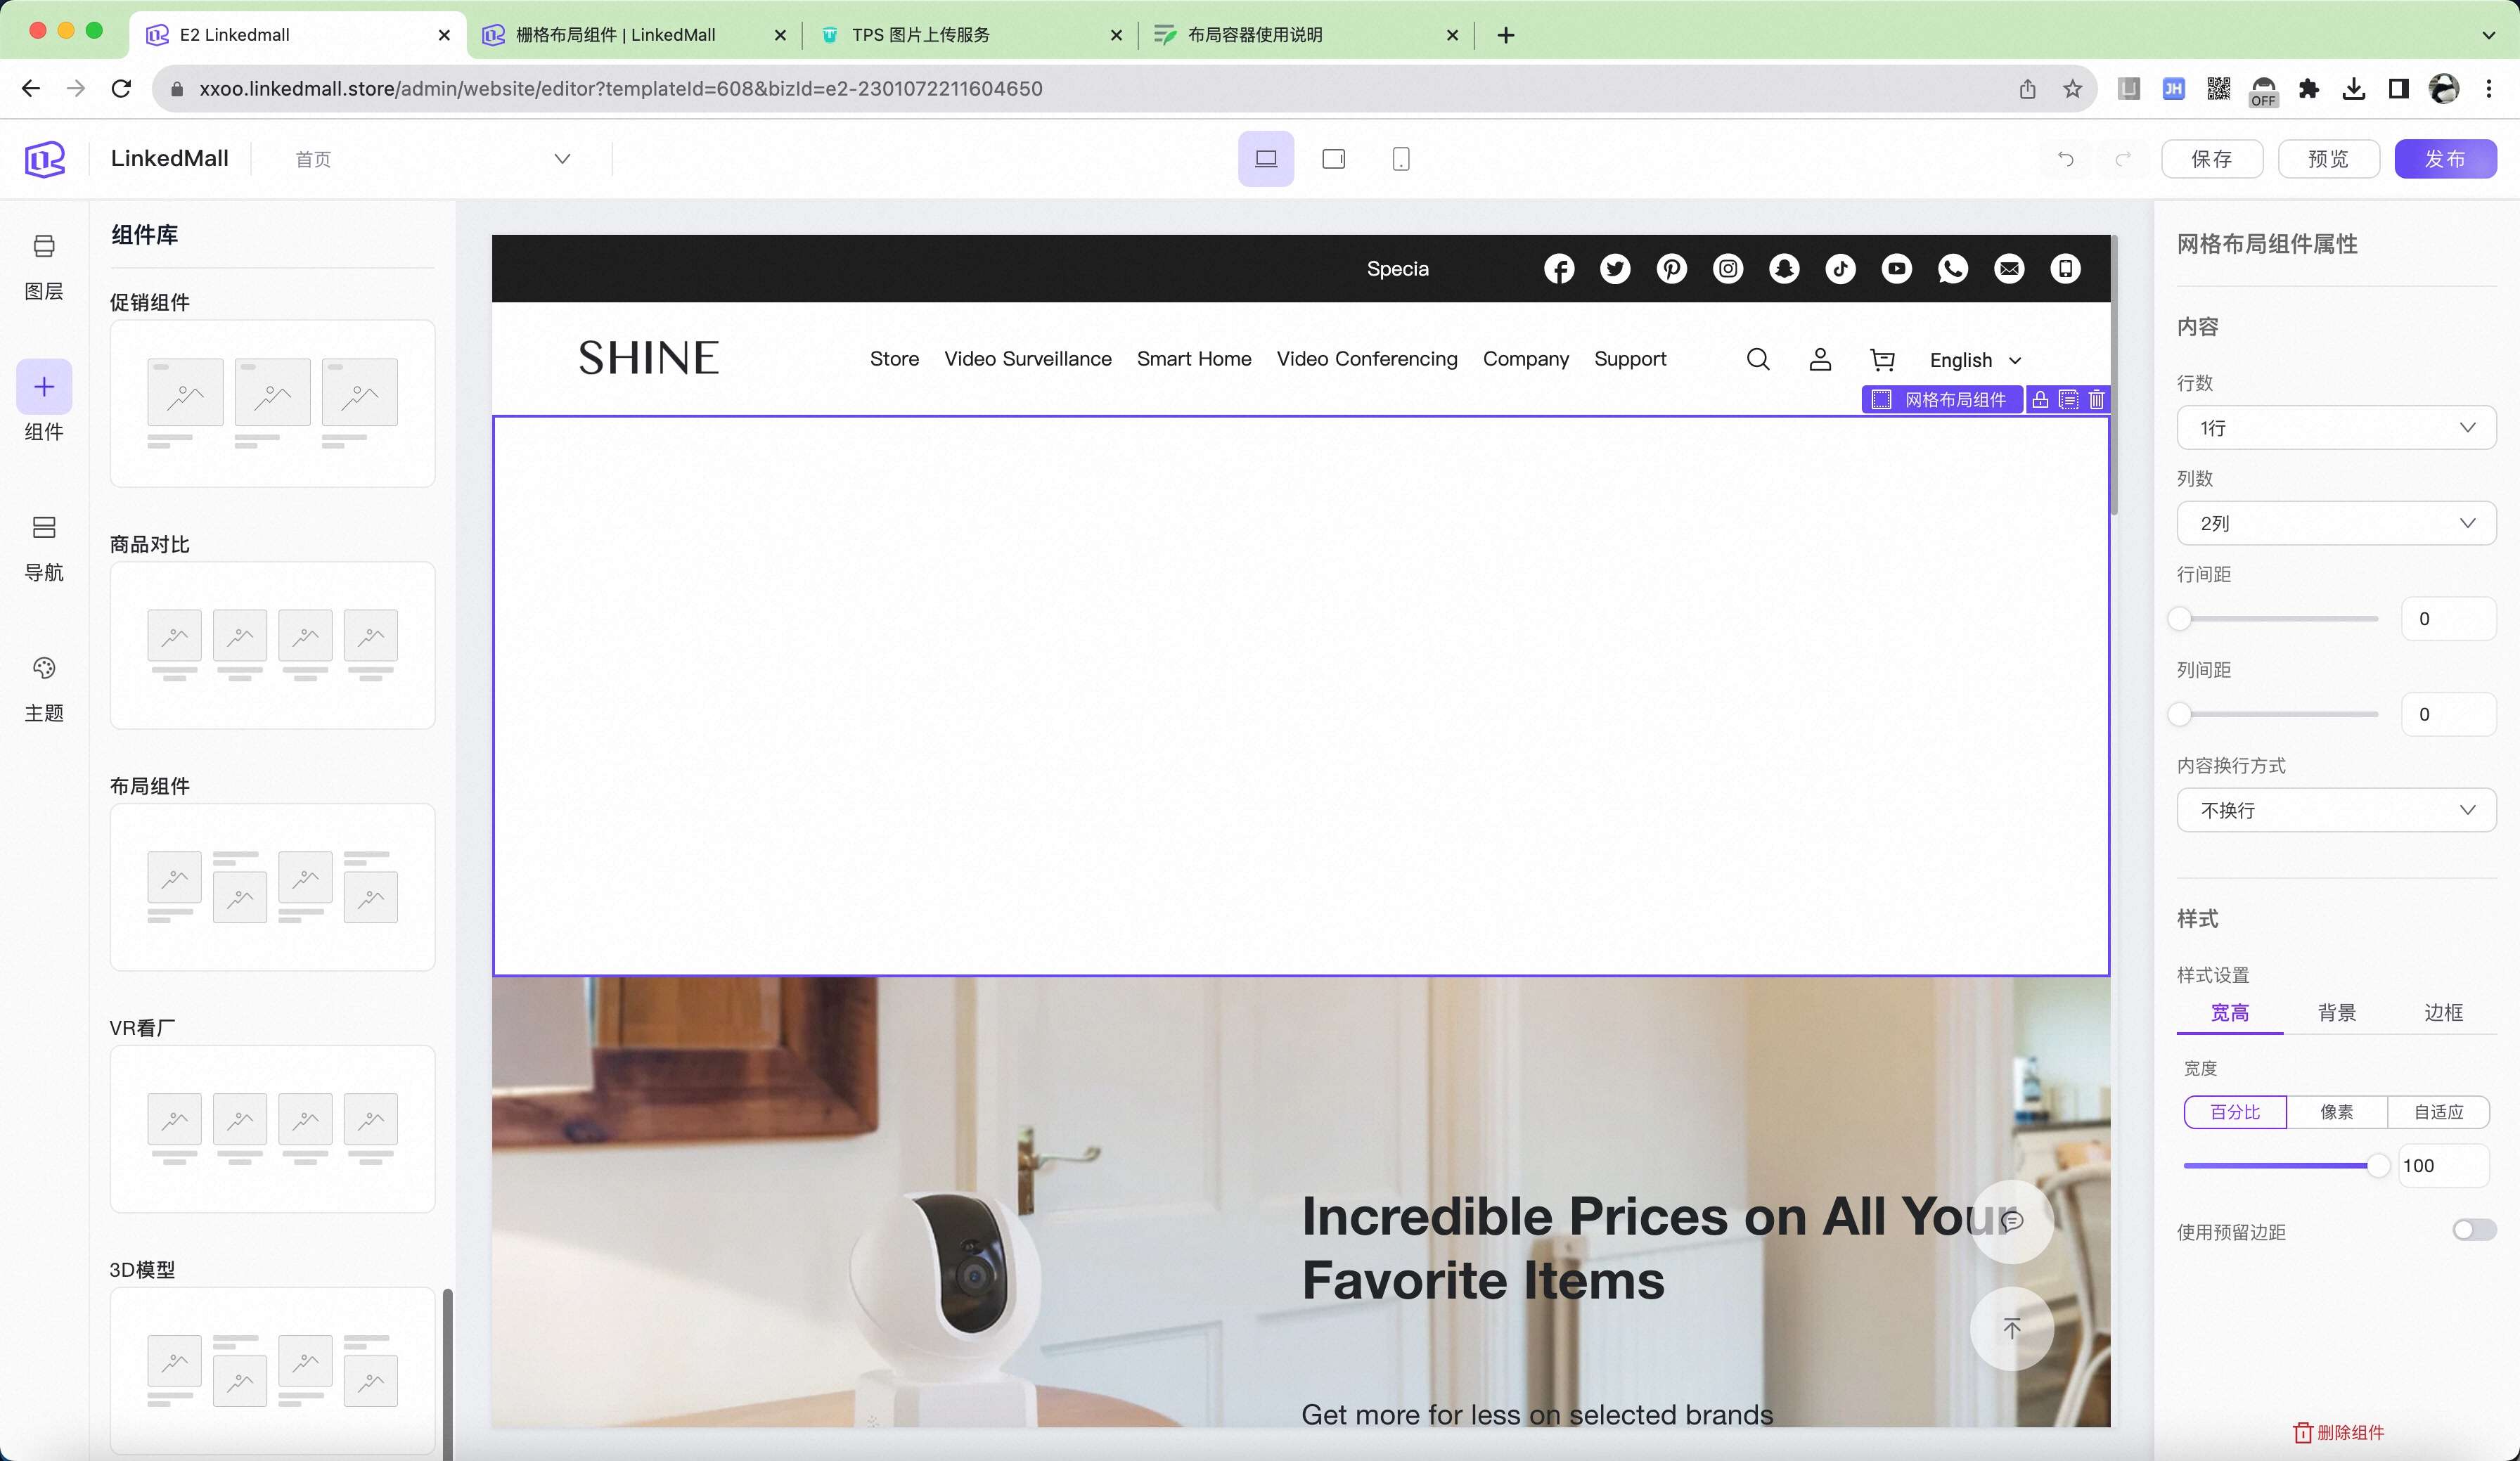Click the 行间距 slider handle
Viewport: 2520px width, 1461px height.
coord(2180,619)
